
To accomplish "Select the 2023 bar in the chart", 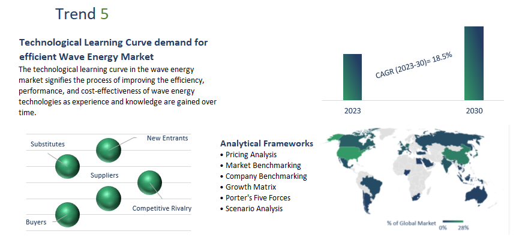I will [353, 77].
